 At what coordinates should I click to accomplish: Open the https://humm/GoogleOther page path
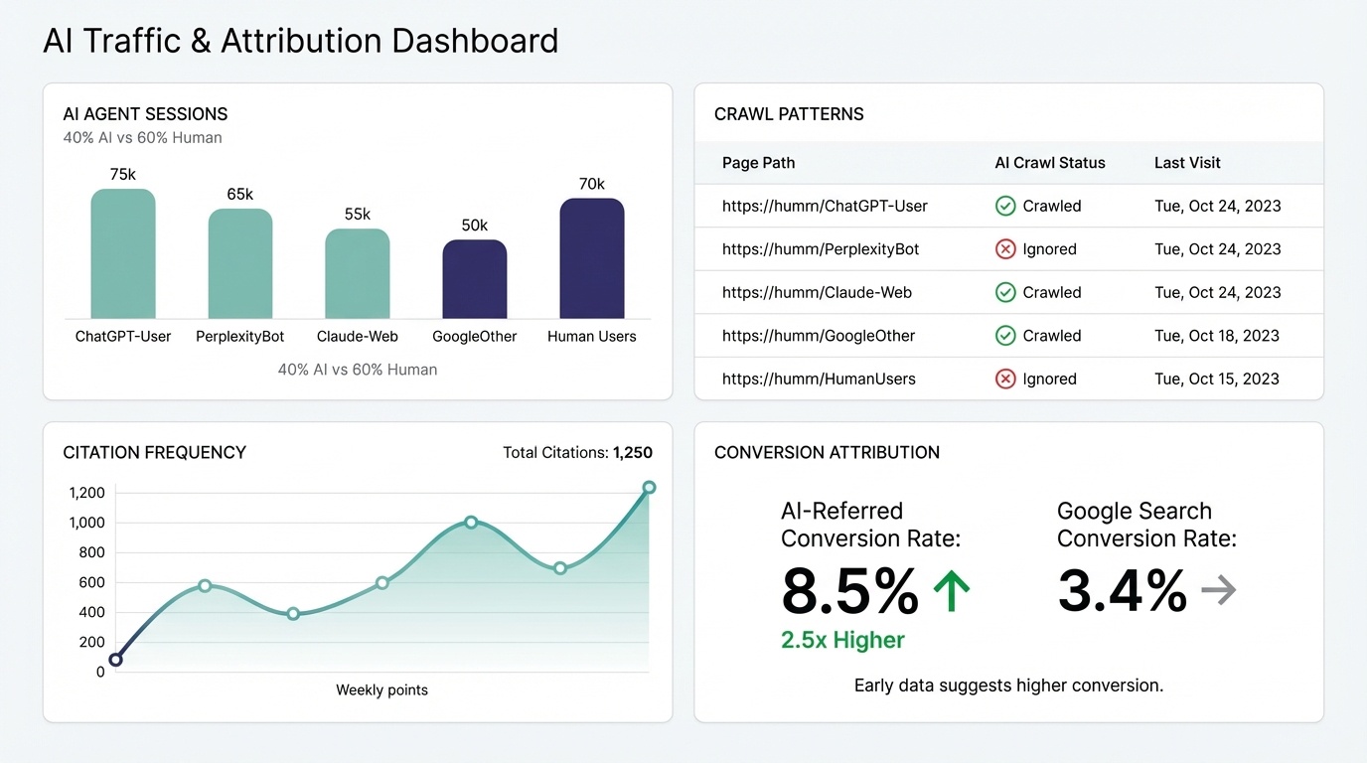click(x=819, y=336)
